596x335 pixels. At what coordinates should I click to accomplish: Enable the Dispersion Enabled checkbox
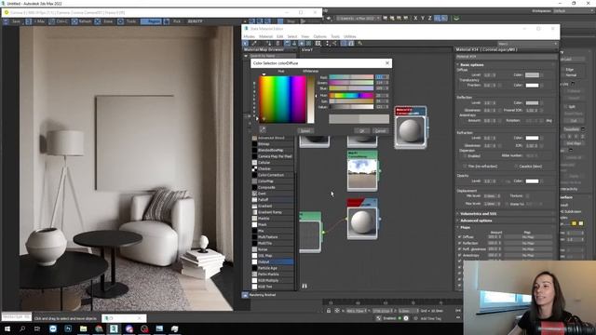[465, 155]
